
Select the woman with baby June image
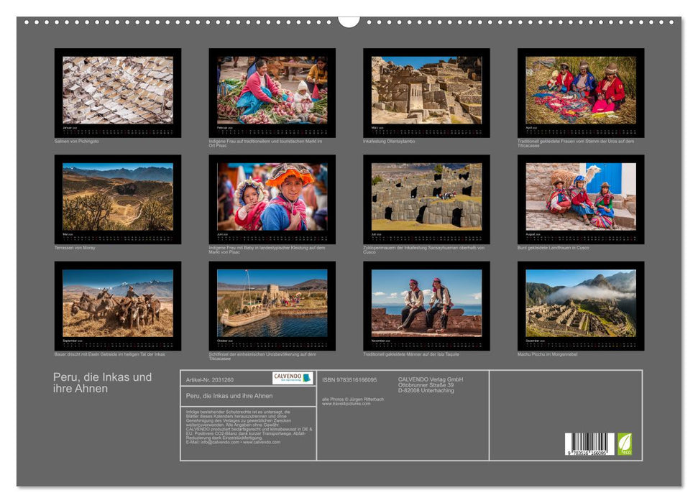tap(272, 198)
